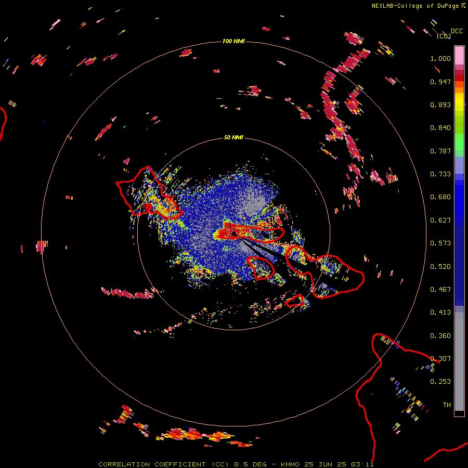Screen dimensions: 468x468
Task: Click the 0.840 scale value
Action: pyautogui.click(x=440, y=128)
